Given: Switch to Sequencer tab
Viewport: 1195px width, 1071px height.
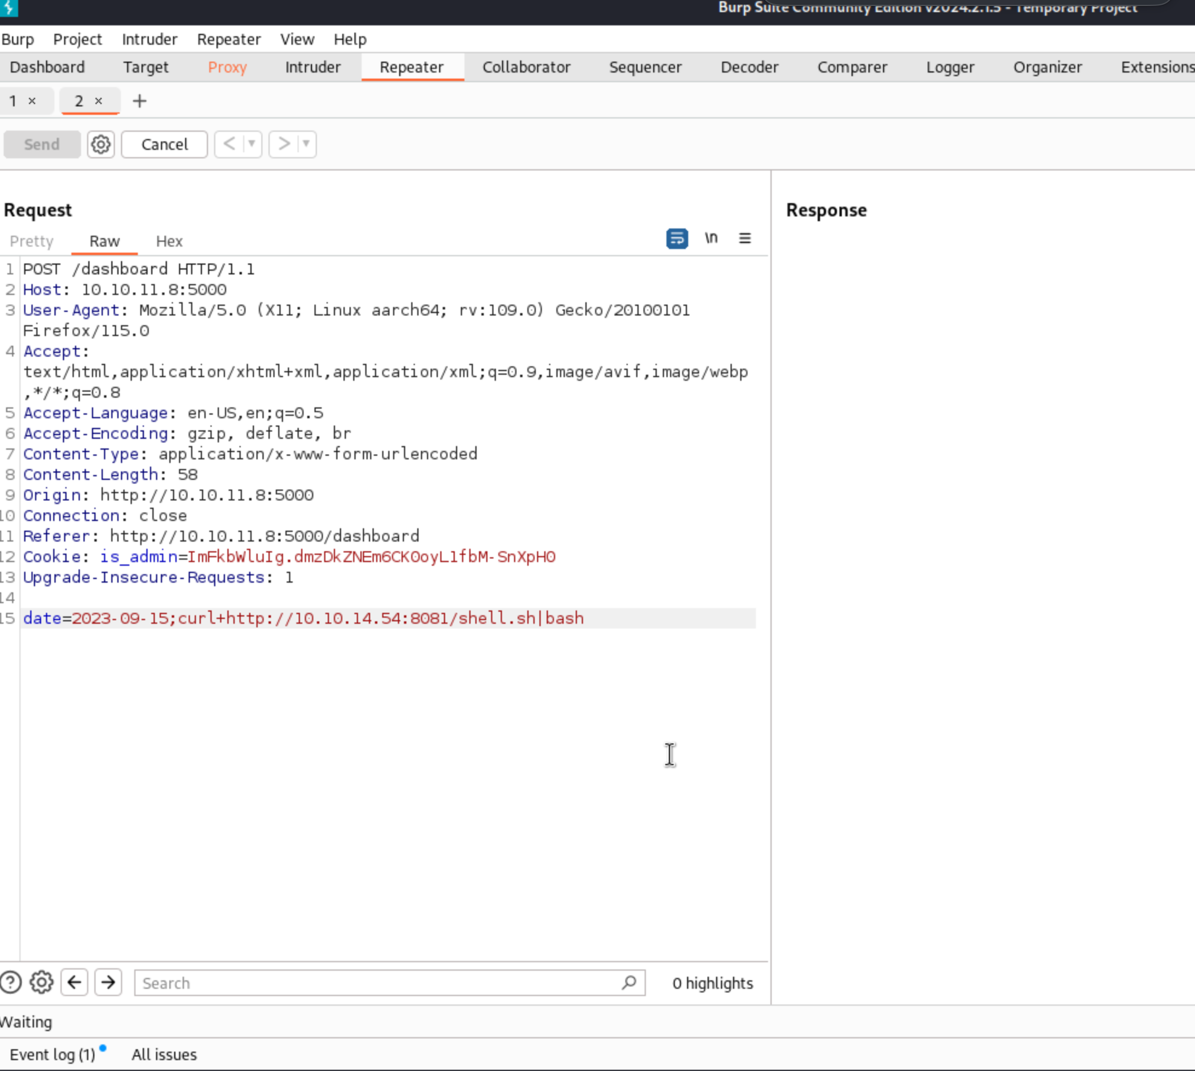Looking at the screenshot, I should pyautogui.click(x=645, y=67).
